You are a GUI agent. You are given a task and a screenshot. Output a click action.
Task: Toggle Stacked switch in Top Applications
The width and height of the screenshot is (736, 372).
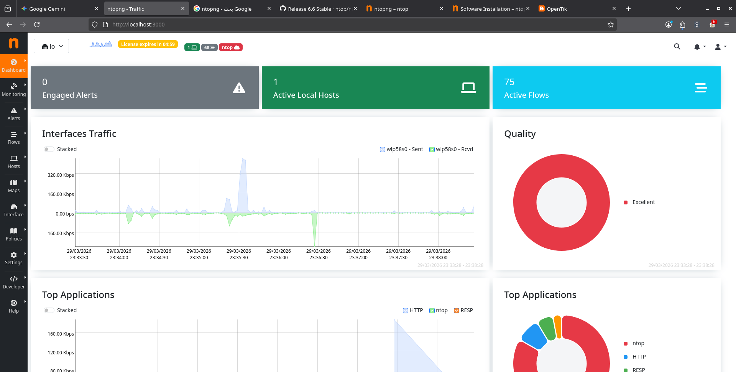pos(48,310)
